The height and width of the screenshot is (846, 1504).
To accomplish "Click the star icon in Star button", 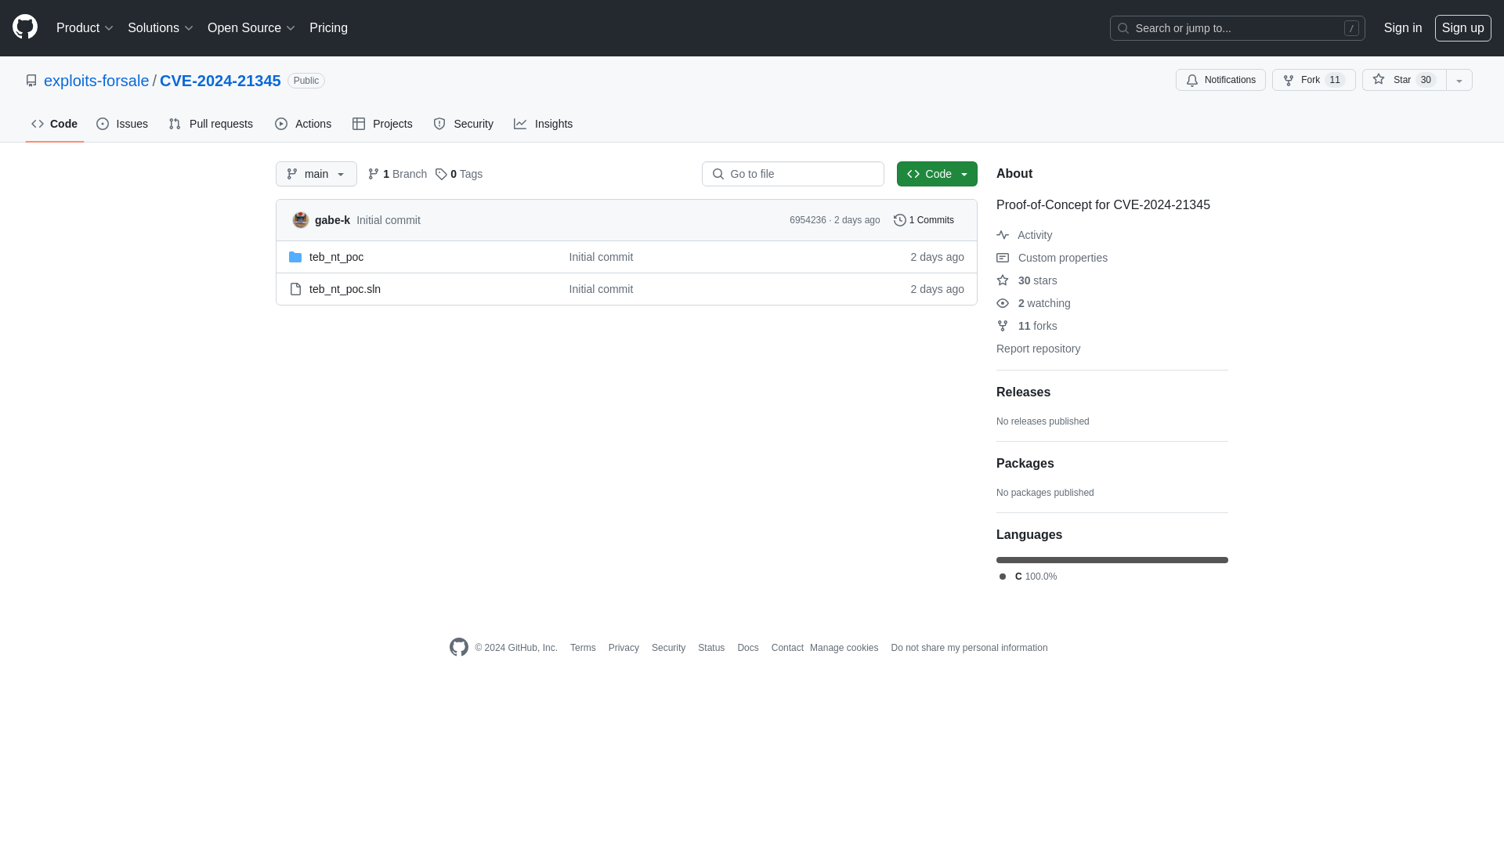I will 1379,79.
